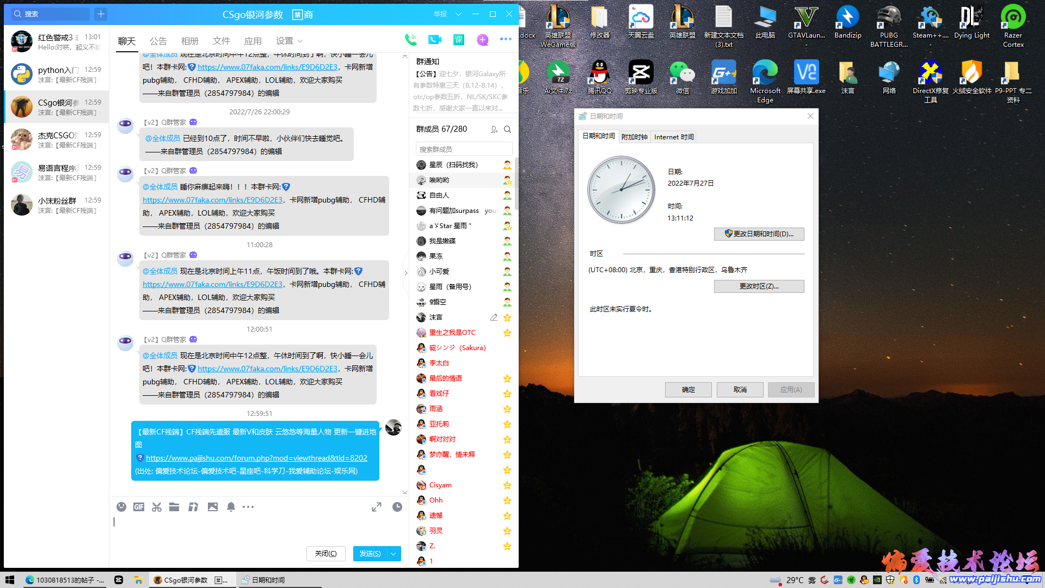Image resolution: width=1045 pixels, height=588 pixels.
Task: Select the scissors screenshot tool
Action: 157,507
